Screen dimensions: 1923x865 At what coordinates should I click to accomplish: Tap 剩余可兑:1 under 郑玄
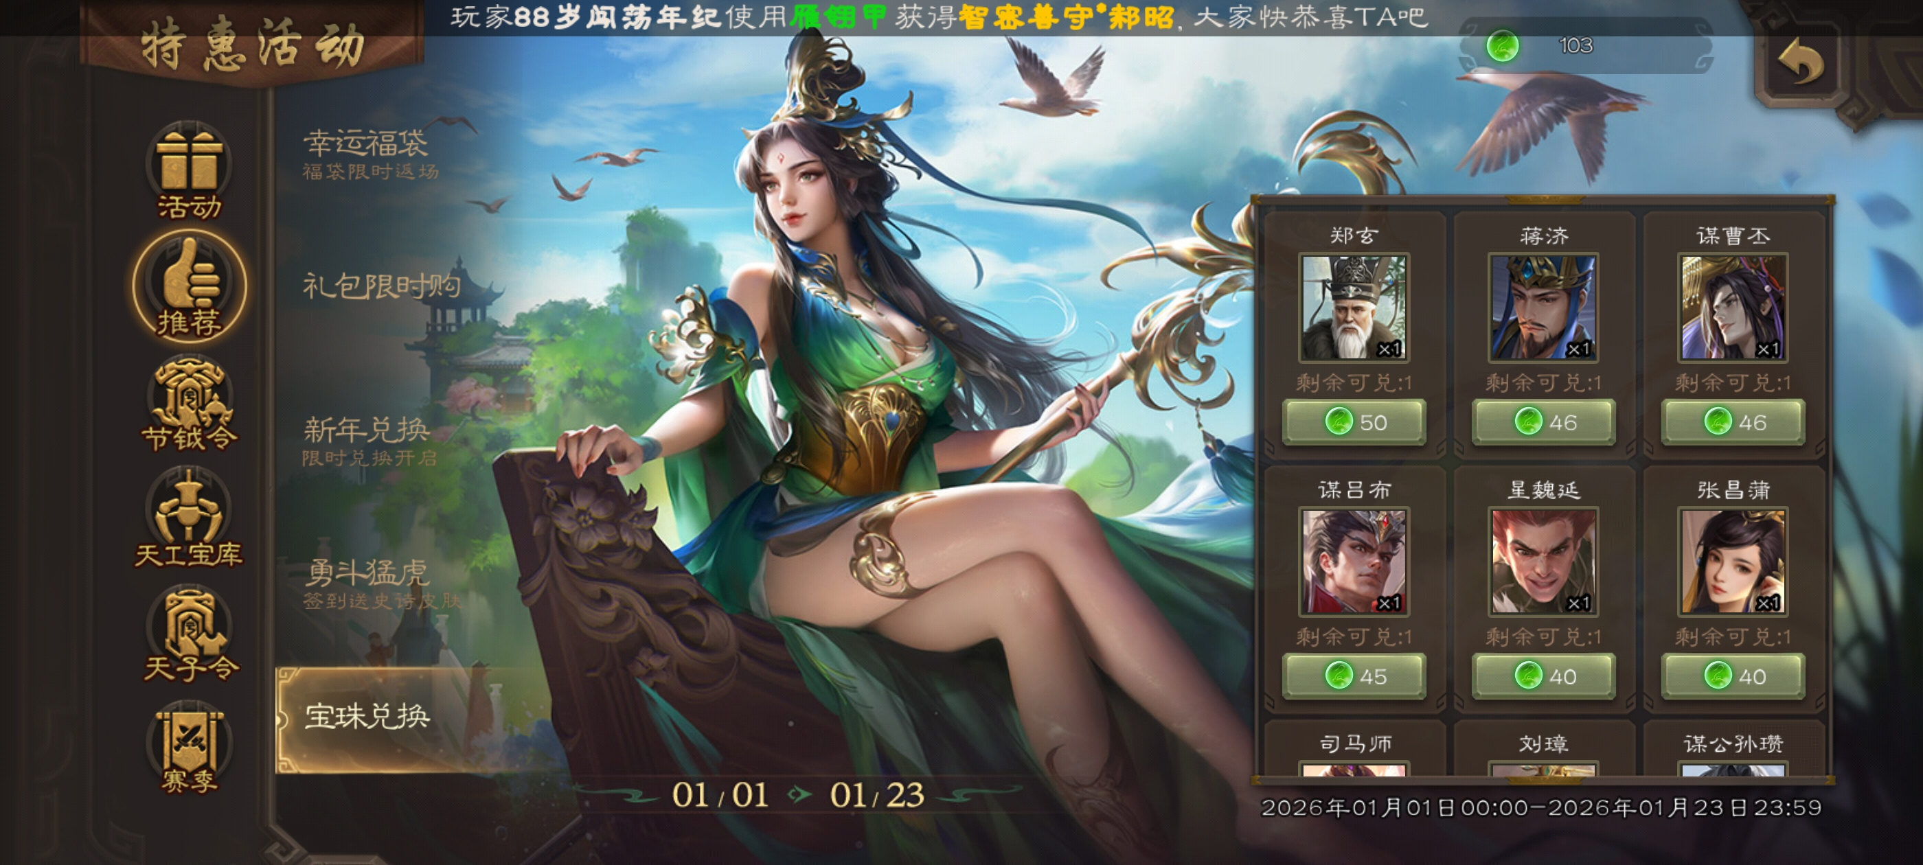click(x=1354, y=383)
